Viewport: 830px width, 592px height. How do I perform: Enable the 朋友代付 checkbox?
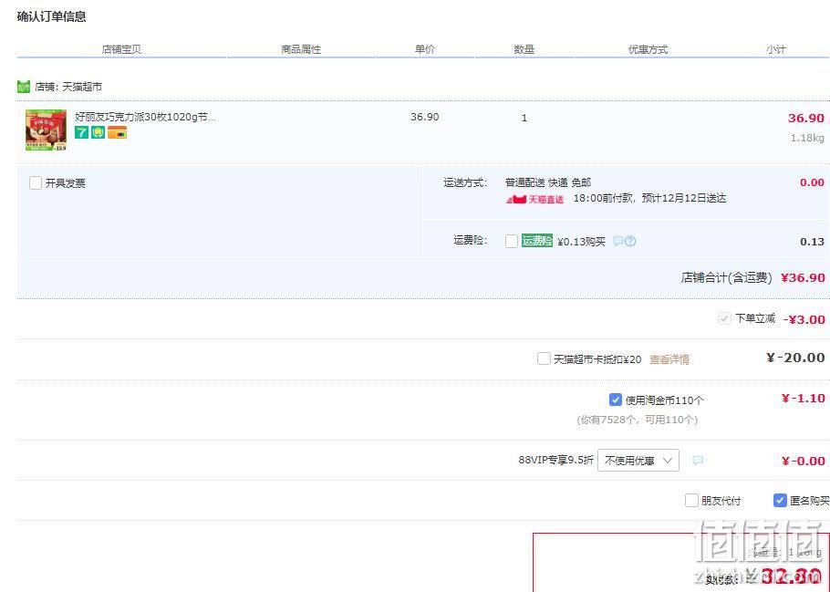click(x=691, y=501)
